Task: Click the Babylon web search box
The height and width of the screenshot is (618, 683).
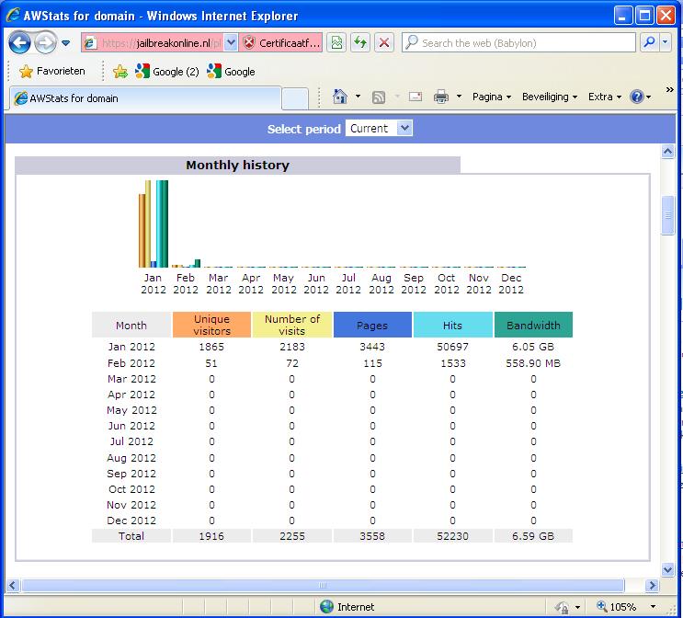Action: [518, 42]
